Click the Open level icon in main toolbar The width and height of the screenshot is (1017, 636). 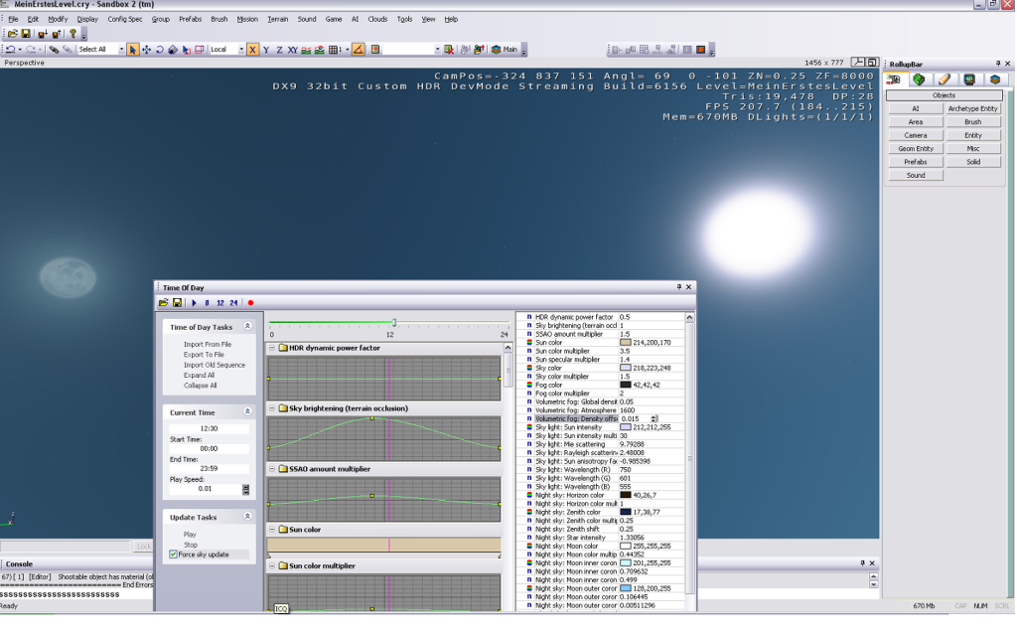point(12,34)
